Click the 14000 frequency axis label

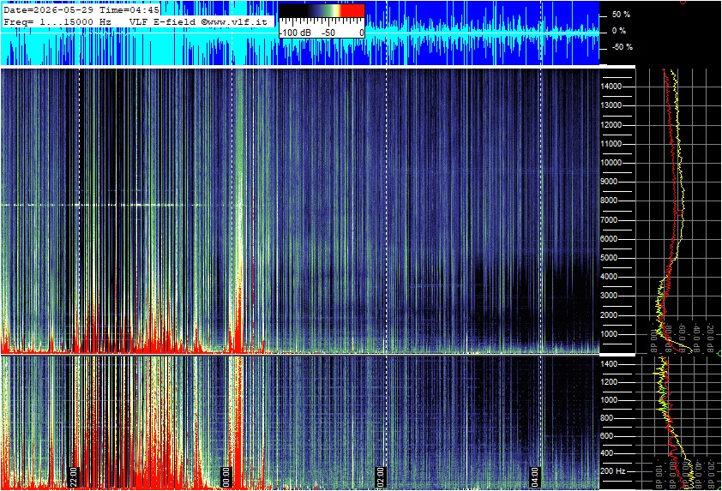[x=611, y=87]
